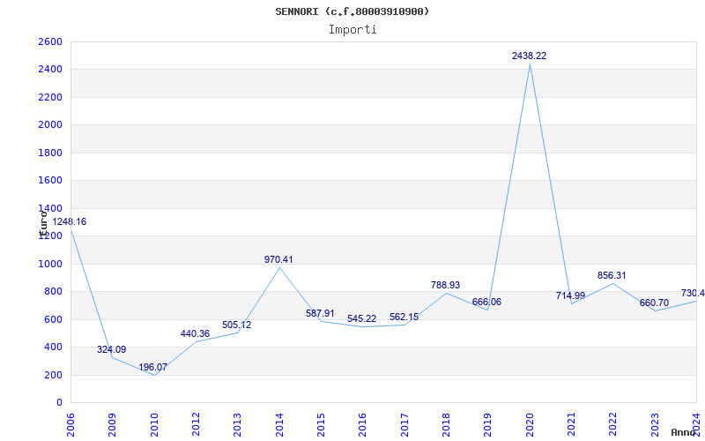
Task: Select the 440.36 data label
Action: (x=195, y=334)
